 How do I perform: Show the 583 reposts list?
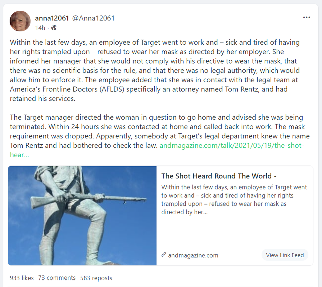click(96, 278)
